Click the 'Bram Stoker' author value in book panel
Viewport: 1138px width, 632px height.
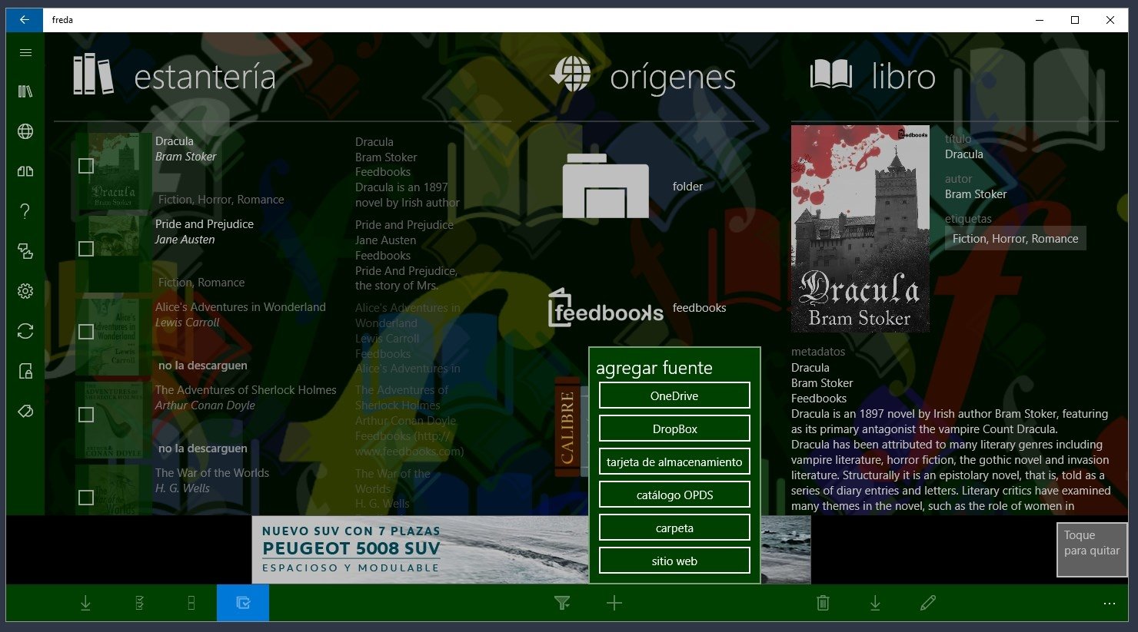pyautogui.click(x=976, y=194)
